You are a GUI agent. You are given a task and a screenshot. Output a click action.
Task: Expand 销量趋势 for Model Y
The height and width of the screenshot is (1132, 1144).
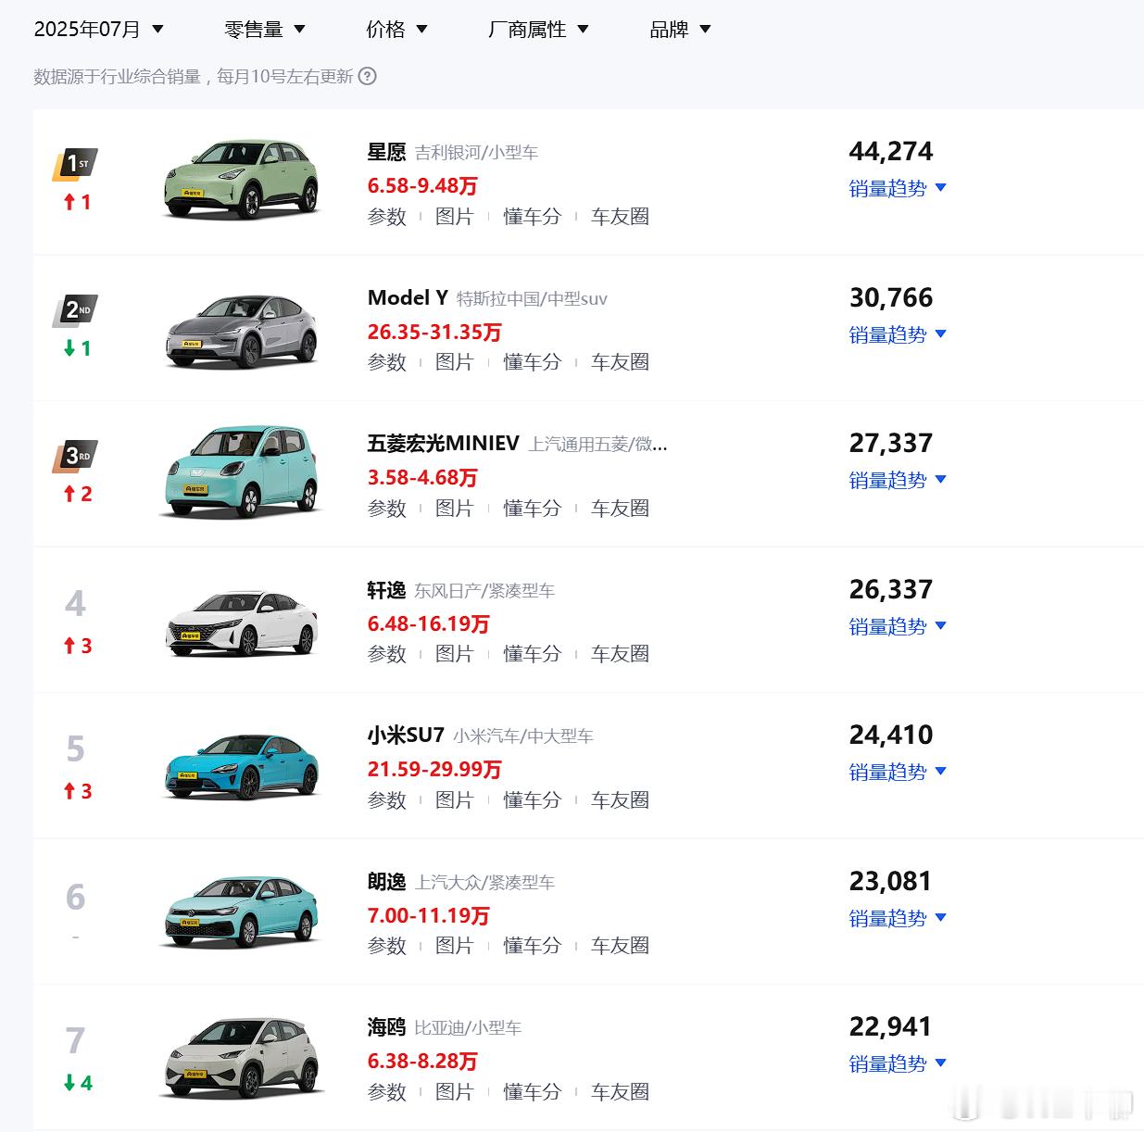click(898, 334)
